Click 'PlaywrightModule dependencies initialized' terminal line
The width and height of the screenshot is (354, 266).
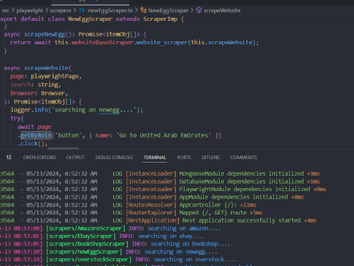pyautogui.click(x=245, y=189)
